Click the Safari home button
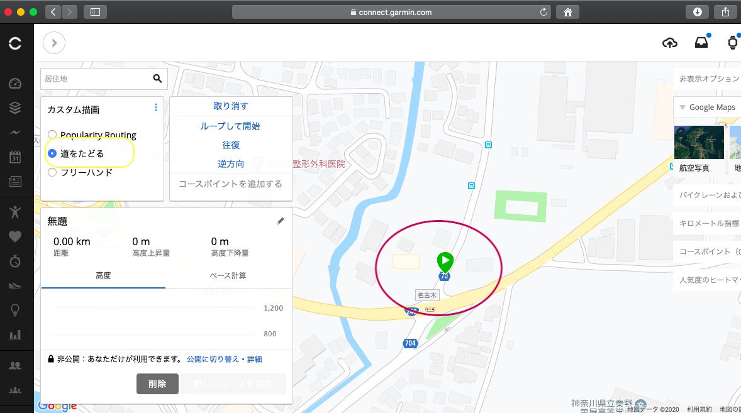The image size is (741, 413). pyautogui.click(x=567, y=12)
